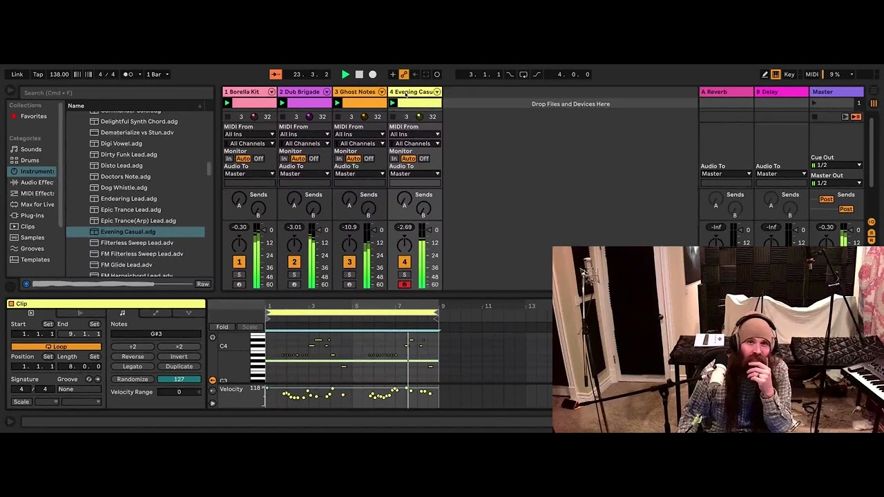The height and width of the screenshot is (497, 884).
Task: Open the Notes tab icon in Clip view
Action: pyautogui.click(x=122, y=313)
